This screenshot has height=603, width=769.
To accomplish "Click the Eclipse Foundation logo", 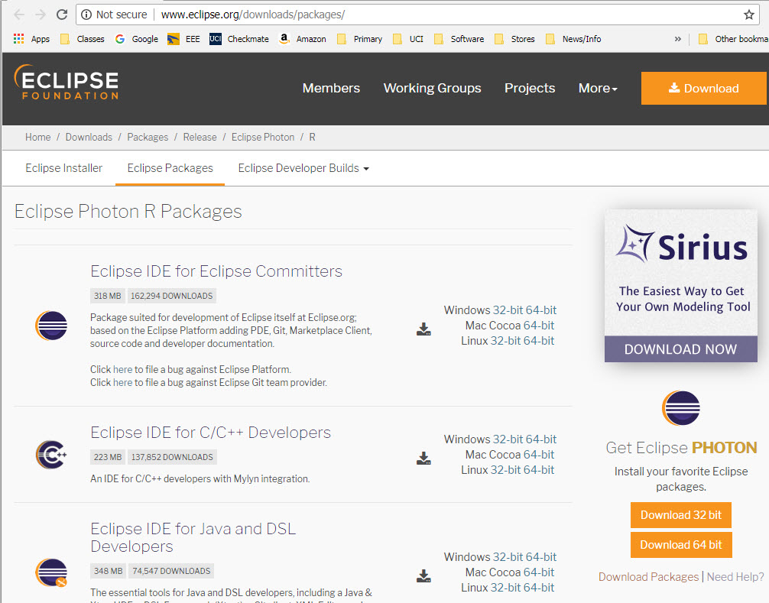I will pos(67,82).
